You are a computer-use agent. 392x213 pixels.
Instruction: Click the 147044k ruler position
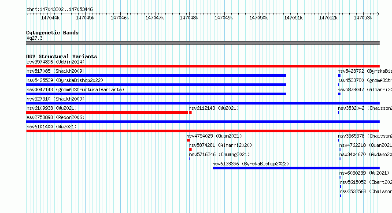(x=50, y=18)
